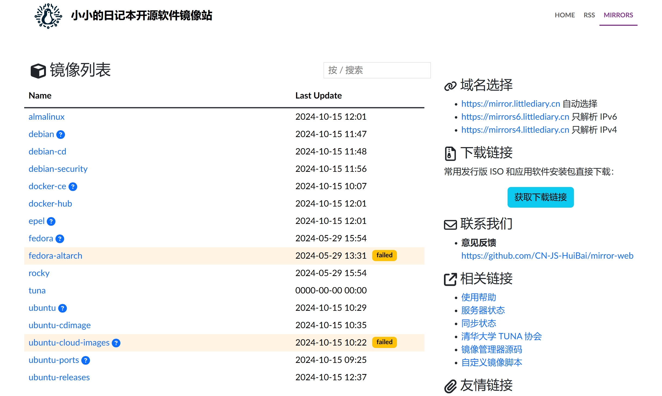
Task: Open the rocky mirror
Action: point(39,273)
